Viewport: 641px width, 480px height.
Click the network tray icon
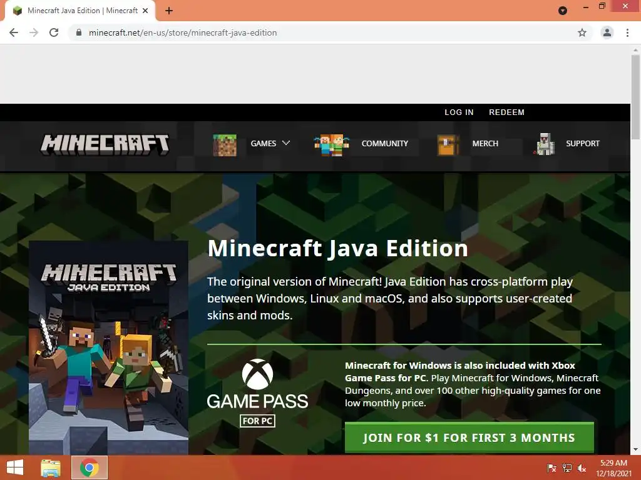(567, 468)
